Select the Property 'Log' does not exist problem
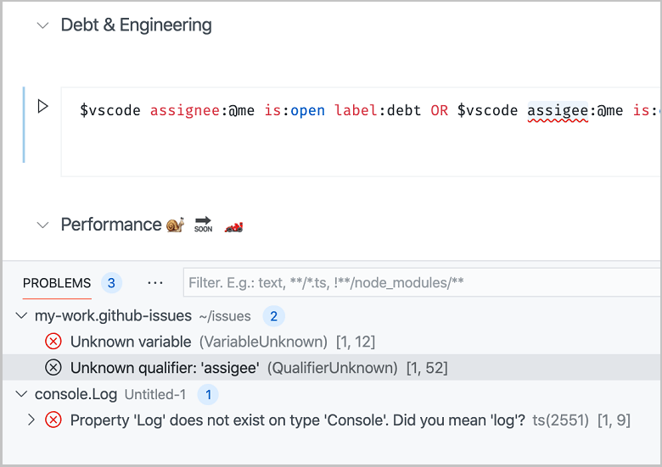Viewport: 662px width, 467px height. point(297,420)
